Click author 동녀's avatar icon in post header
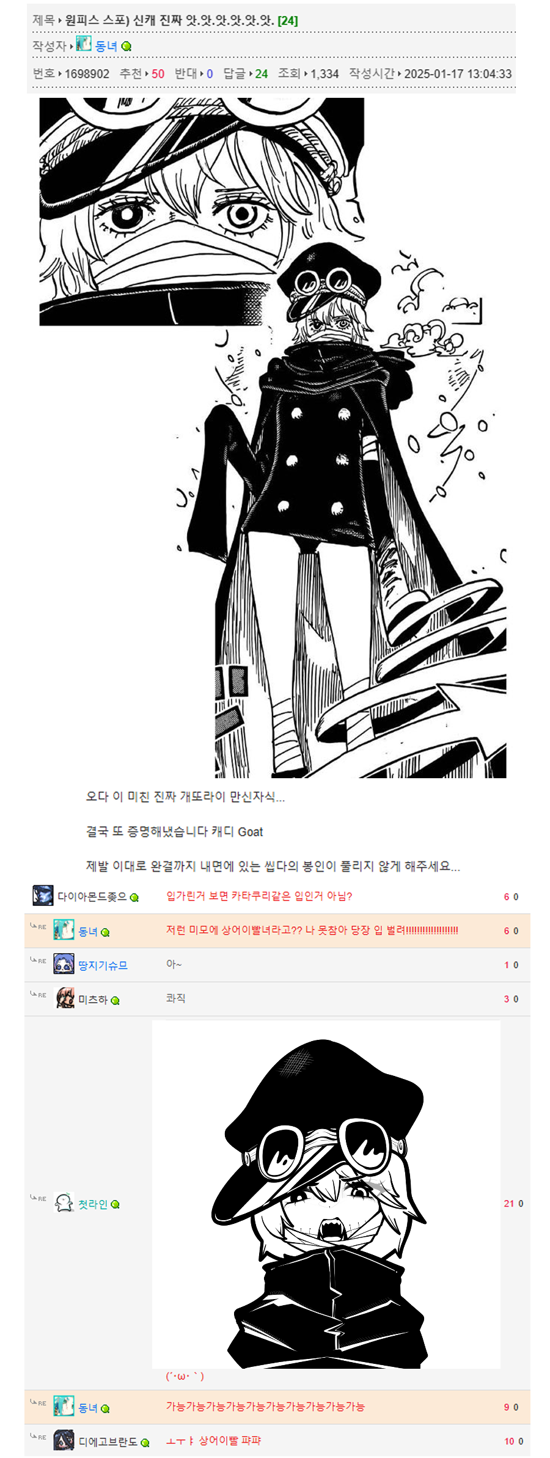 coord(84,44)
